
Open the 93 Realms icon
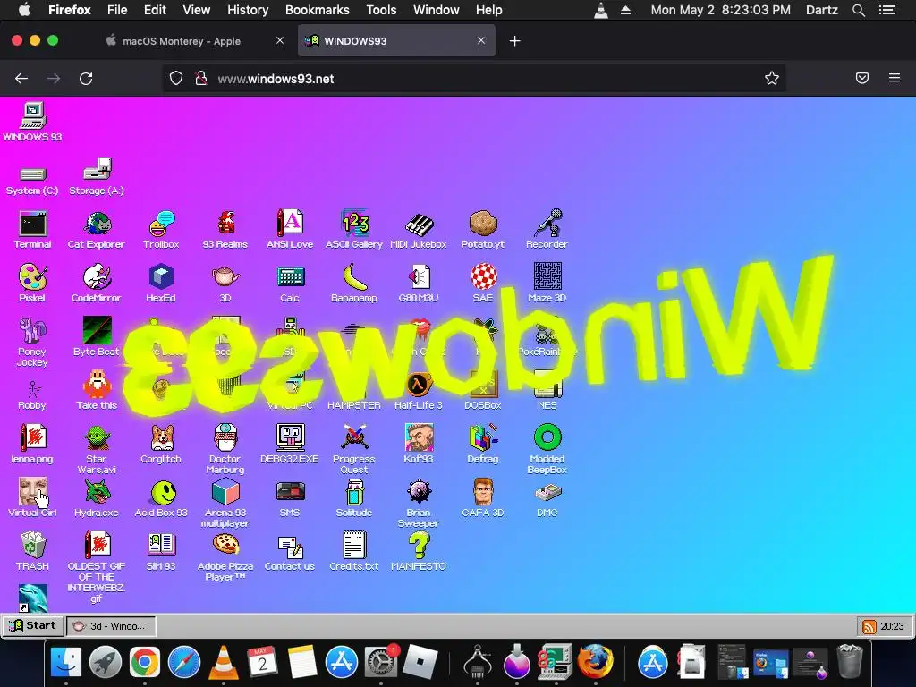point(225,230)
